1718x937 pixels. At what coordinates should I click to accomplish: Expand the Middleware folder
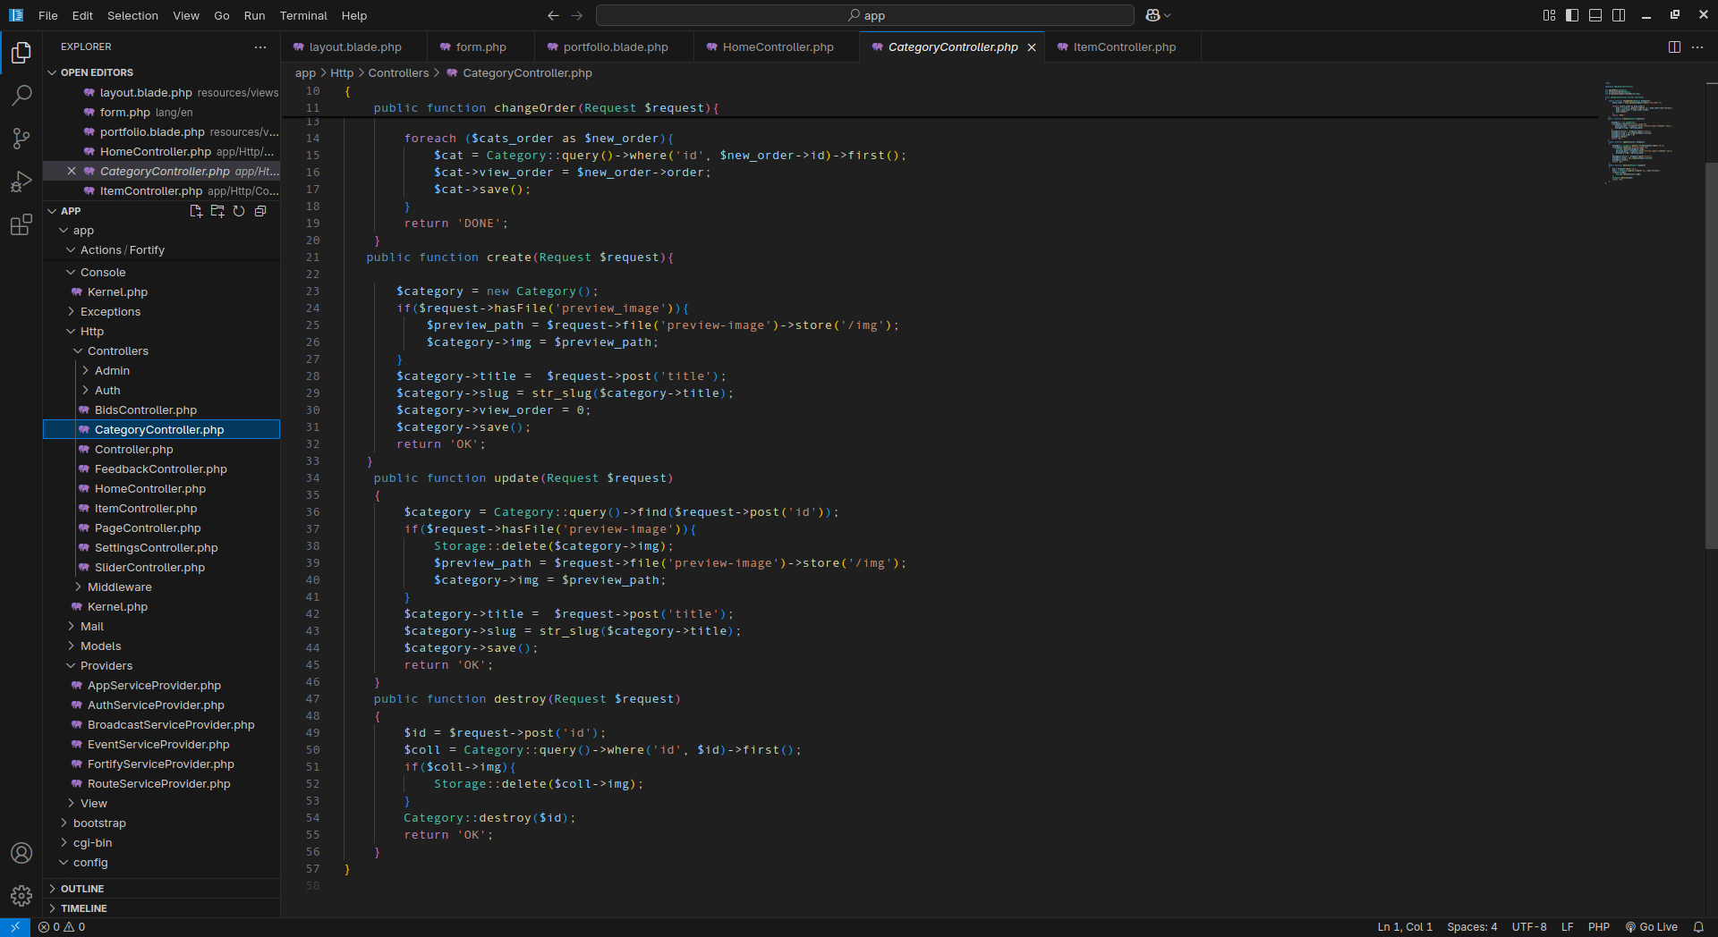point(119,587)
